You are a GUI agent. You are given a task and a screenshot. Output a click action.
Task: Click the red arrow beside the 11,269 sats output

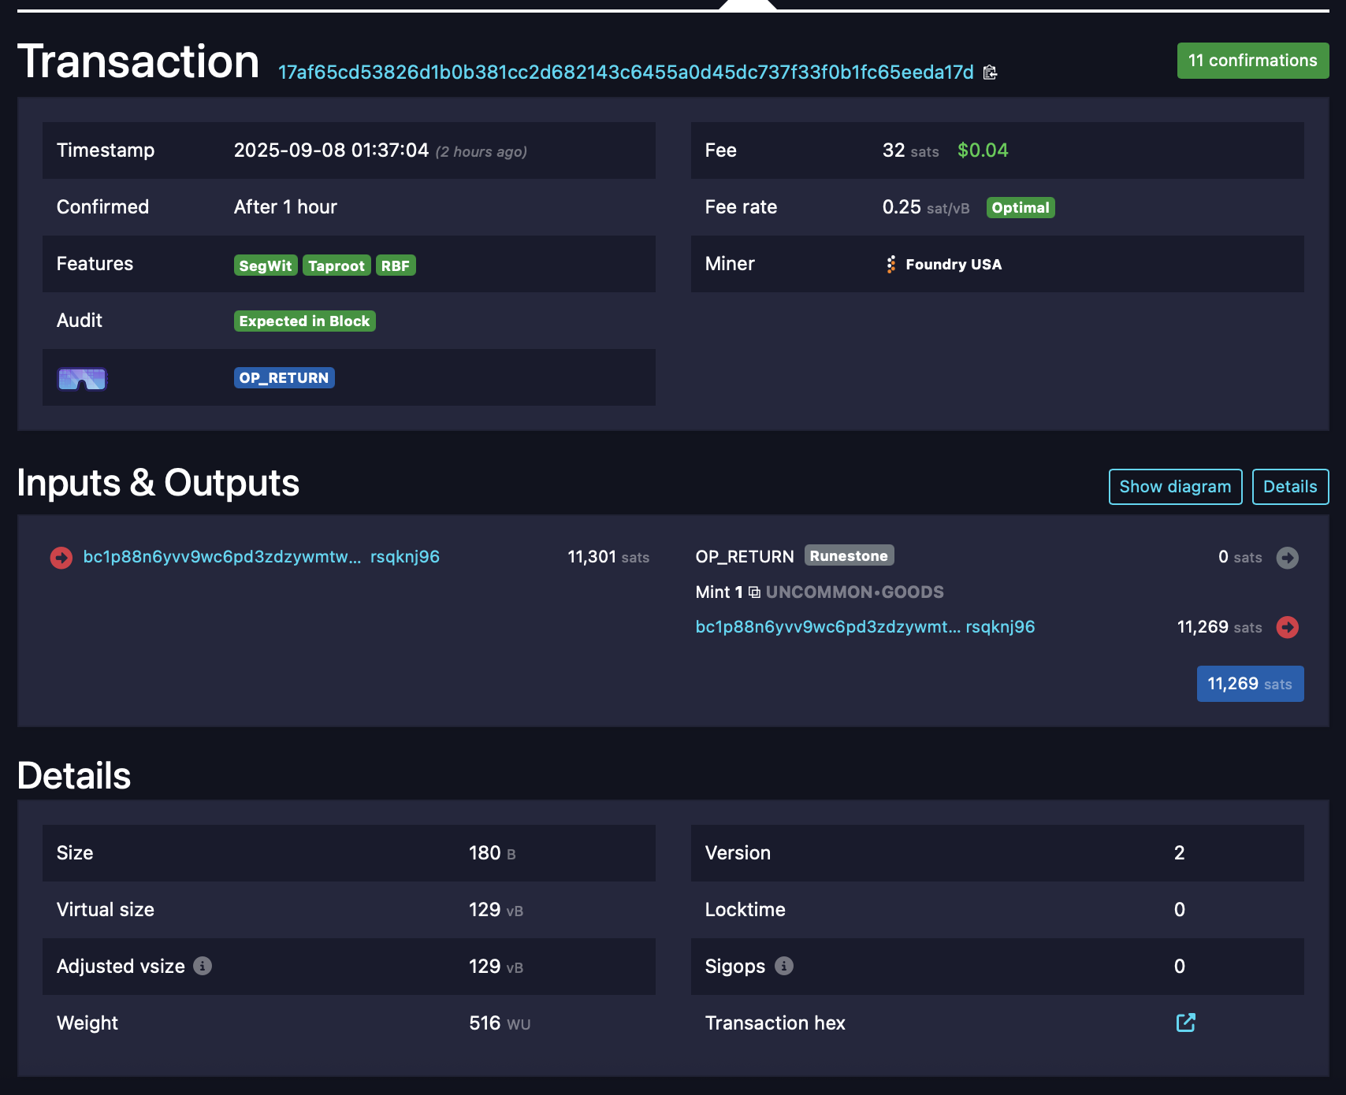(1288, 627)
